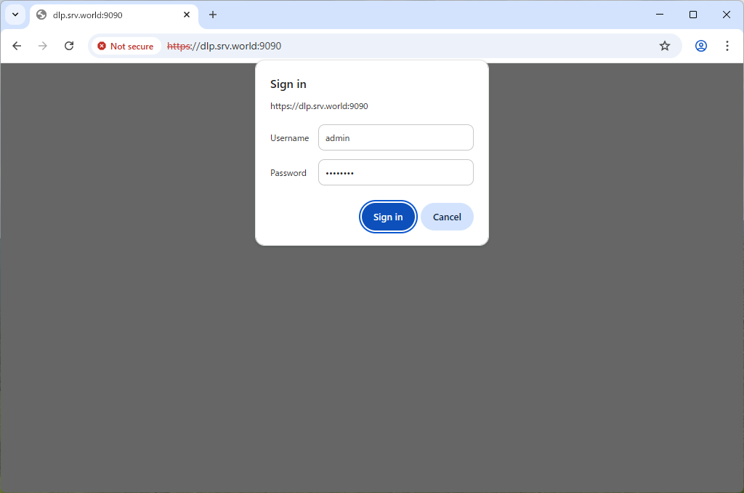Open the tab search dropdown arrow
744x493 pixels.
point(15,15)
